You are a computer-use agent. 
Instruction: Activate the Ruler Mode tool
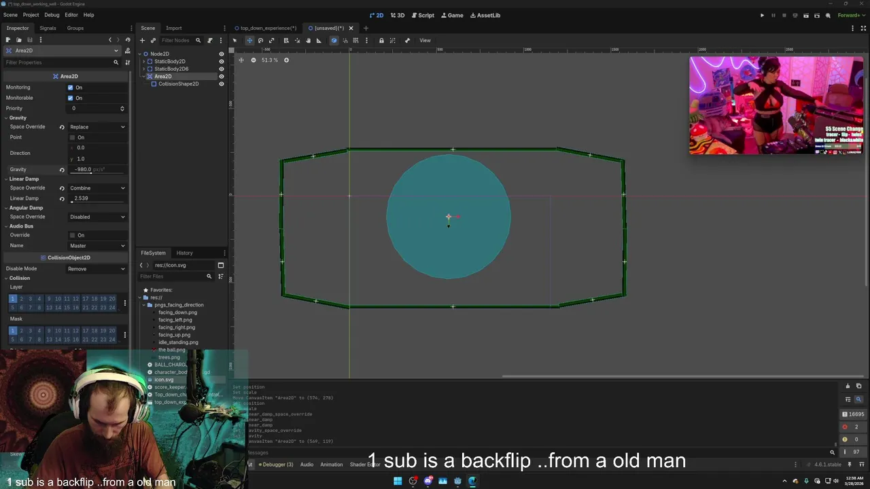pos(319,40)
